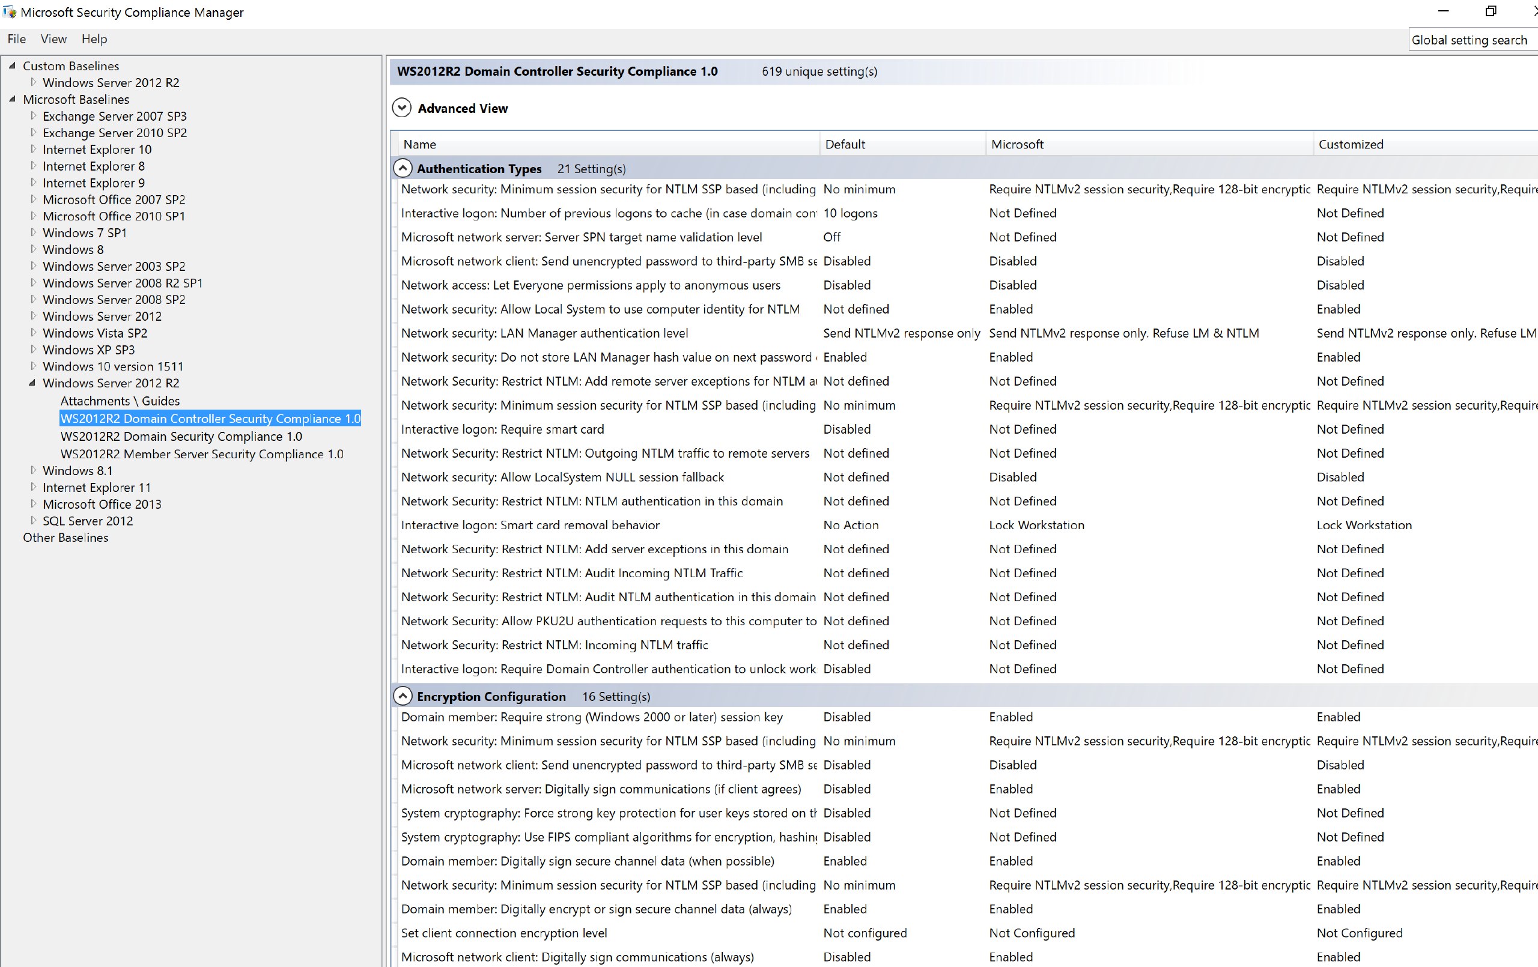Click 'Send NTLMv2 response only. Refuse LM & NTLM' Microsoft value

click(1123, 333)
